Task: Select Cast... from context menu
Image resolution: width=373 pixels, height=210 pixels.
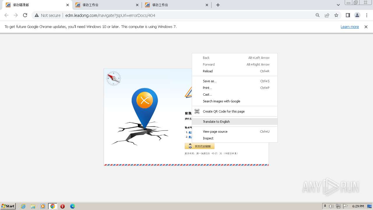Action: tap(235, 94)
